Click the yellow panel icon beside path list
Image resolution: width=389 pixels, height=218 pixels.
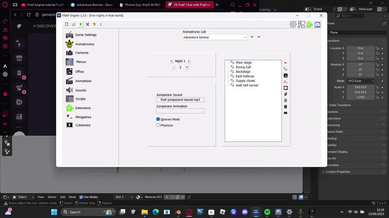pyautogui.click(x=286, y=106)
